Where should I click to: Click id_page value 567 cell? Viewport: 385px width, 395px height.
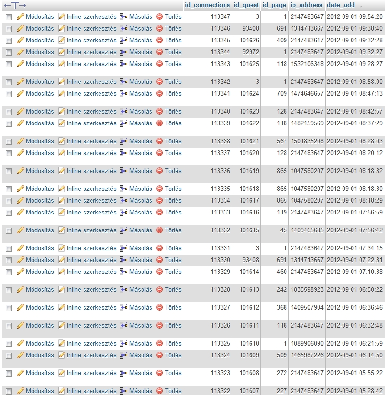(x=282, y=141)
